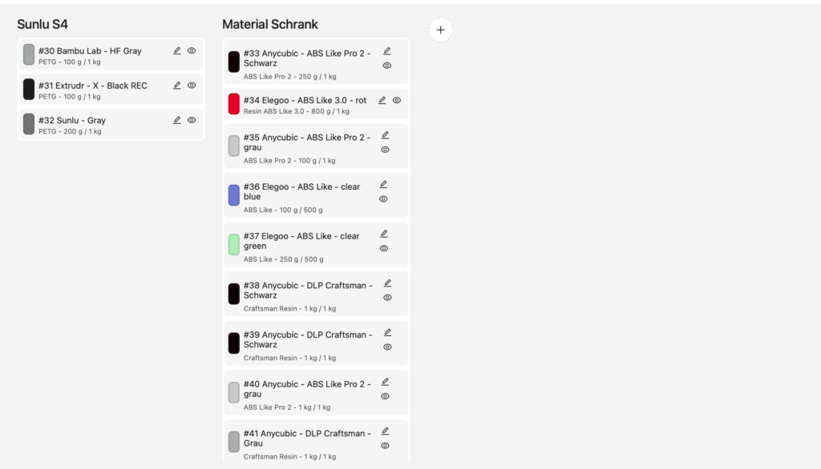This screenshot has width=821, height=469.
Task: Click the blue swatch of #36 Elegoo
Action: 233,195
